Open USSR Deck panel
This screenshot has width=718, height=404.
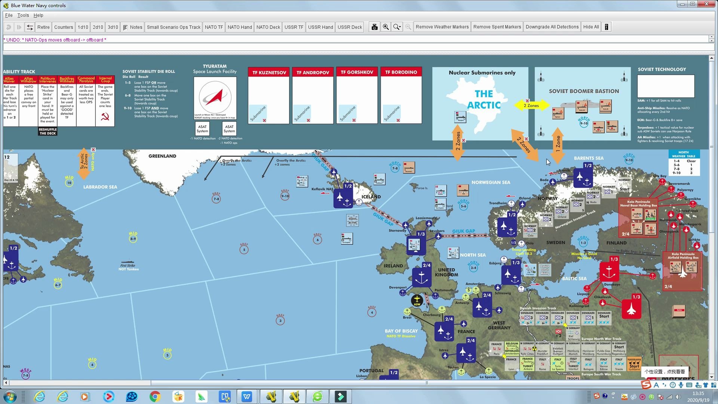coord(350,27)
